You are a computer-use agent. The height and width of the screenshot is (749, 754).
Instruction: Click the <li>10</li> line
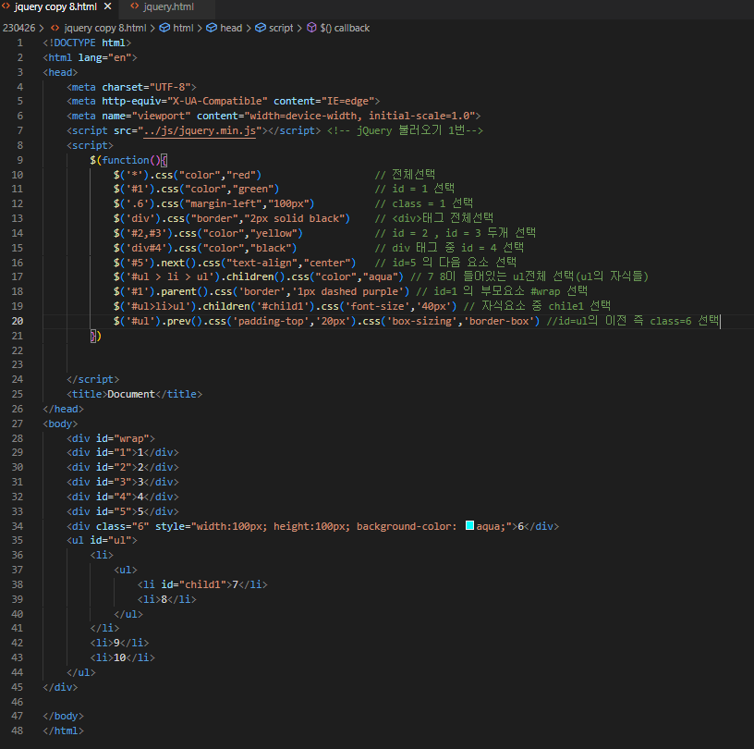[123, 657]
